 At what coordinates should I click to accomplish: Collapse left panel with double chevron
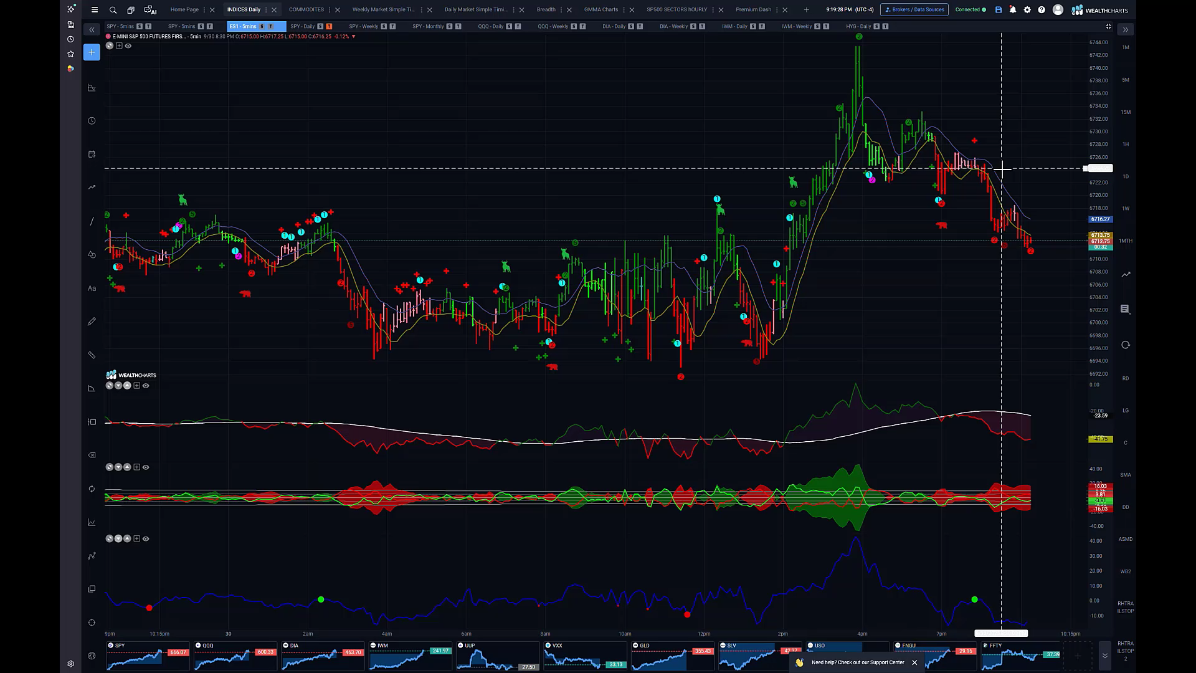92,29
